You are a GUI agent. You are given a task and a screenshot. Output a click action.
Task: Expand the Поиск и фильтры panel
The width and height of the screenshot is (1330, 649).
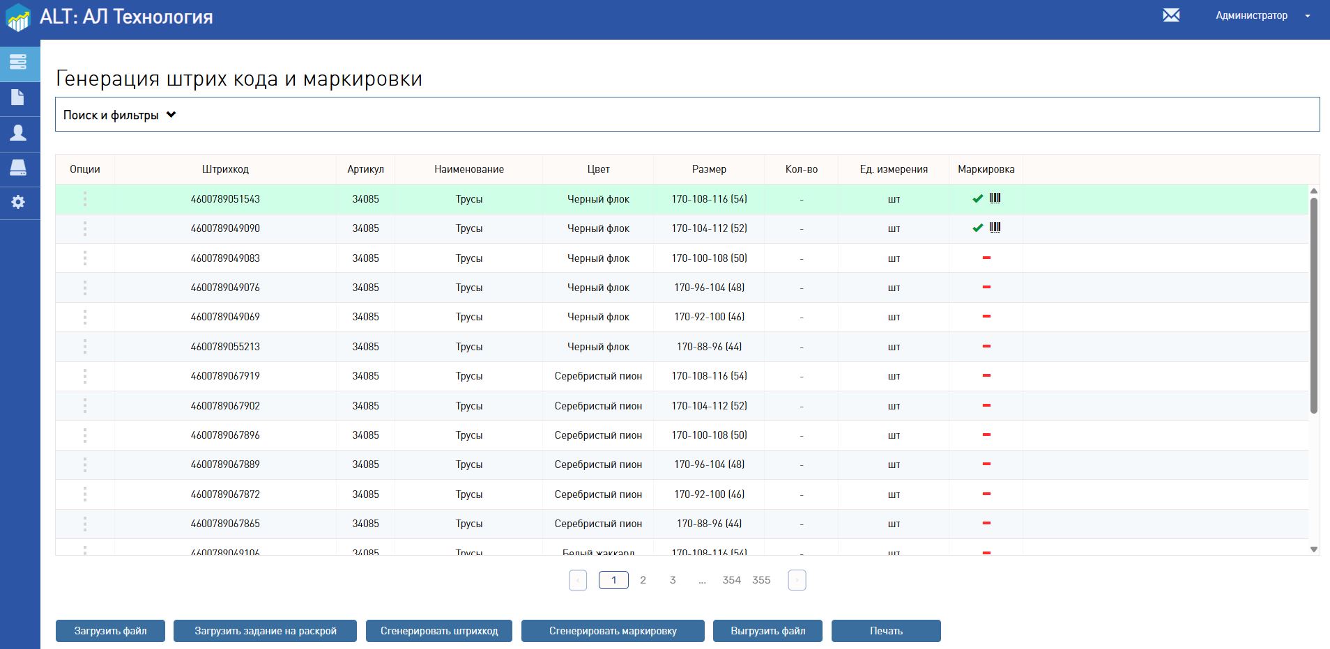point(687,115)
